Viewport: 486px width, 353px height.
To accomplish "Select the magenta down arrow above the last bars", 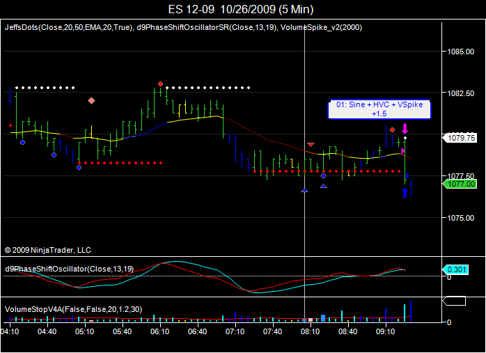I will [405, 128].
